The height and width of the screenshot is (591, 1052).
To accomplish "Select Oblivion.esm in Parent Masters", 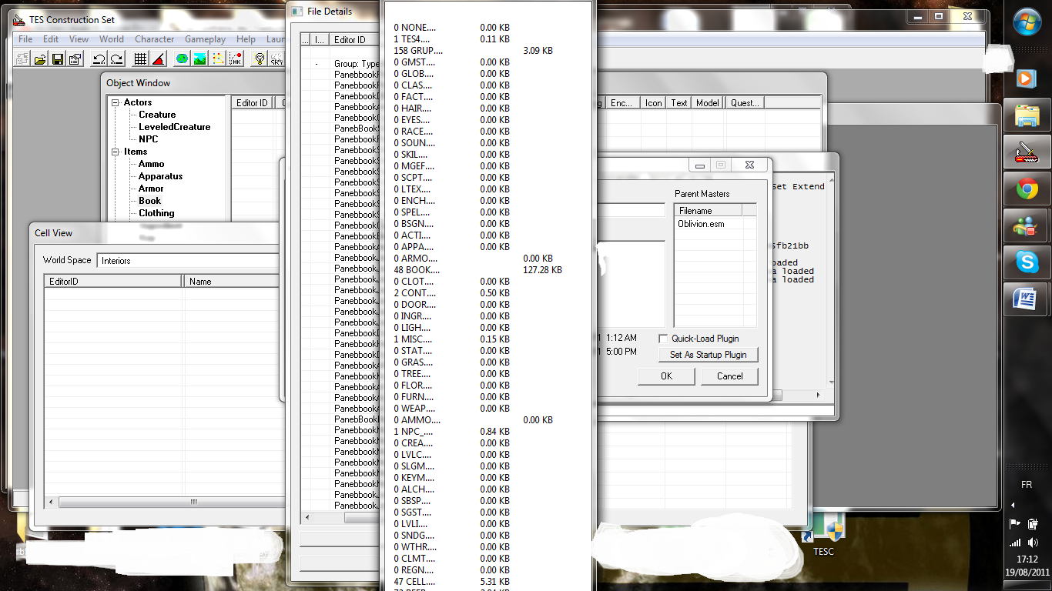I will click(701, 224).
